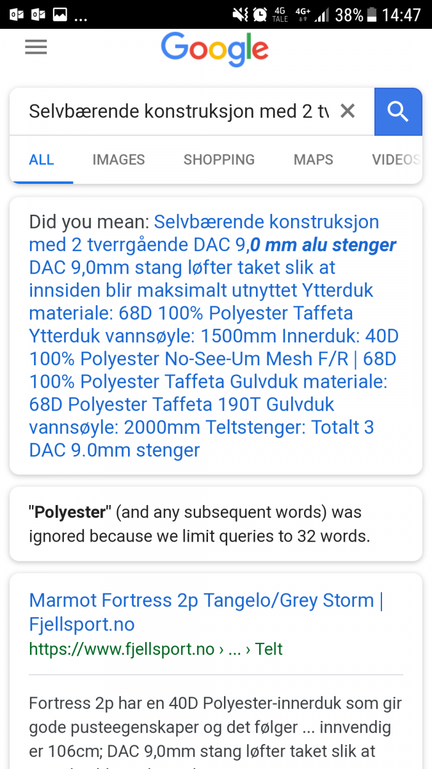Switch to the Images tab
The image size is (432, 769).
(x=118, y=160)
